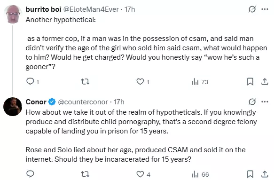Screen dimensions: 274x180
Task: Open @EloteMan4Ever profile handle
Action: coord(91,9)
